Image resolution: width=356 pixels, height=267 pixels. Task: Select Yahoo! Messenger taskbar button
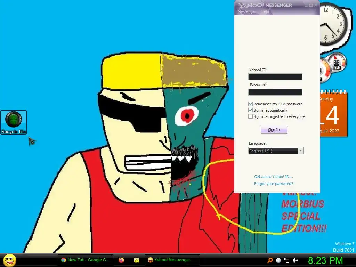pyautogui.click(x=172, y=260)
